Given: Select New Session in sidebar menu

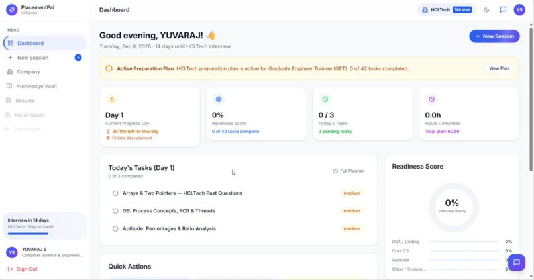Looking at the screenshot, I should click(44, 58).
